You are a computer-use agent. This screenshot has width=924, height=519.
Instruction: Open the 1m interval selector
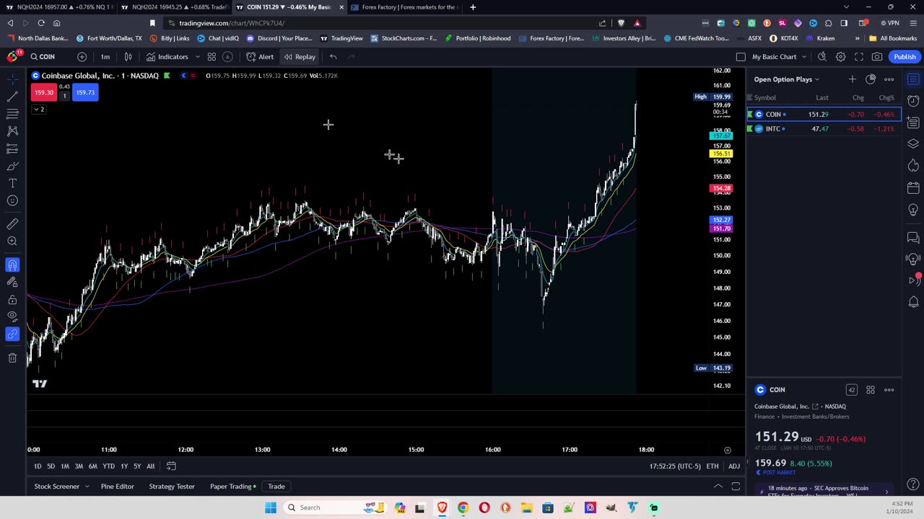click(x=105, y=57)
